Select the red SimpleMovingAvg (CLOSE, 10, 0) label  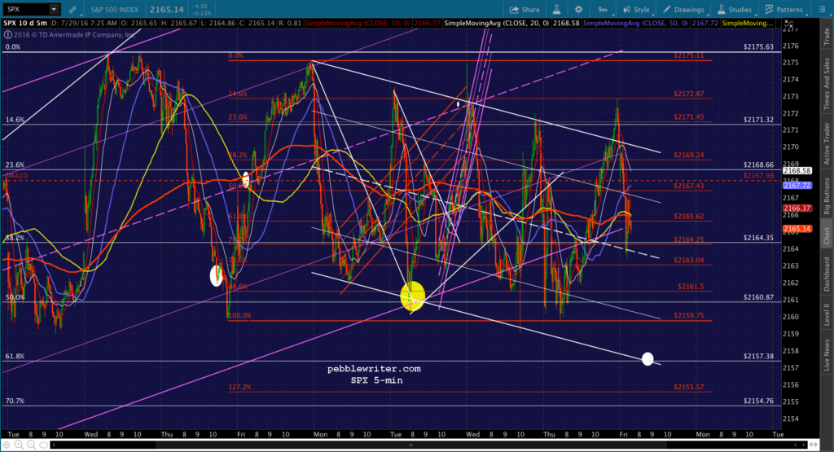[x=360, y=24]
